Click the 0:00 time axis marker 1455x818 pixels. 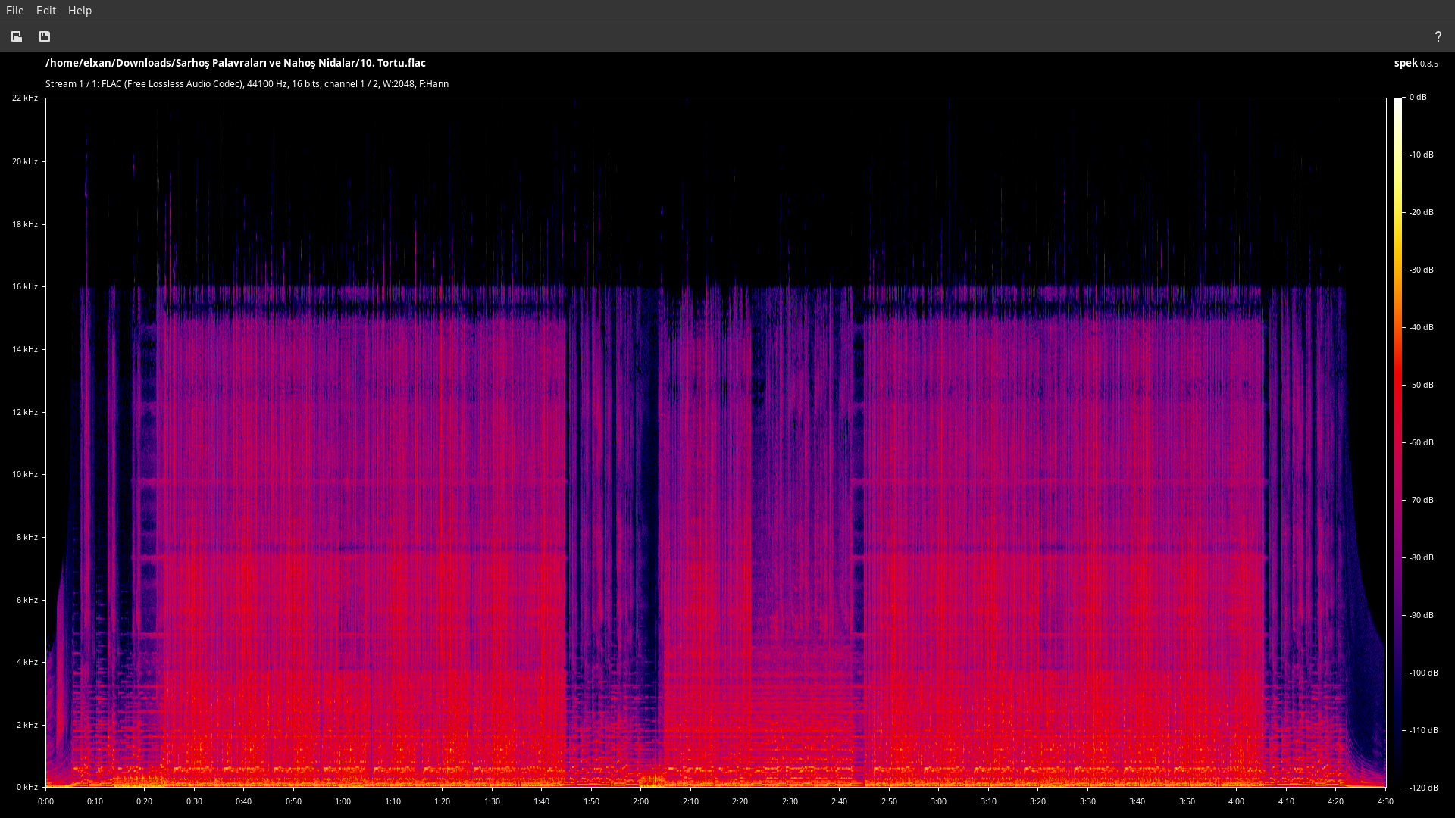(x=45, y=801)
